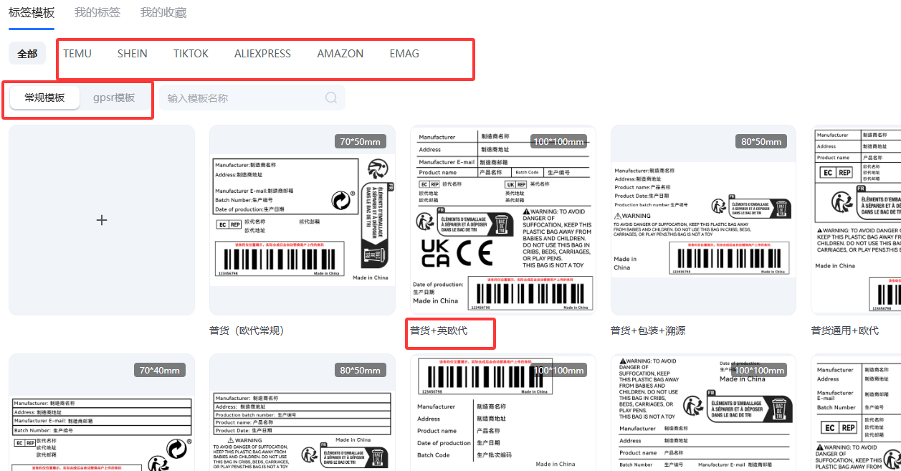Image resolution: width=901 pixels, height=471 pixels.
Task: Show EMAG platform templates
Action: click(404, 54)
